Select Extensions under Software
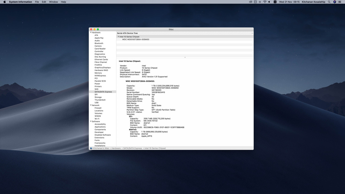This screenshot has width=345, height=194. point(99,138)
